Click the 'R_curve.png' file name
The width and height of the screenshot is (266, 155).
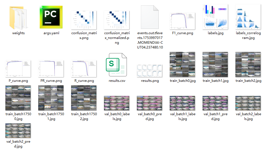[x=84, y=81]
